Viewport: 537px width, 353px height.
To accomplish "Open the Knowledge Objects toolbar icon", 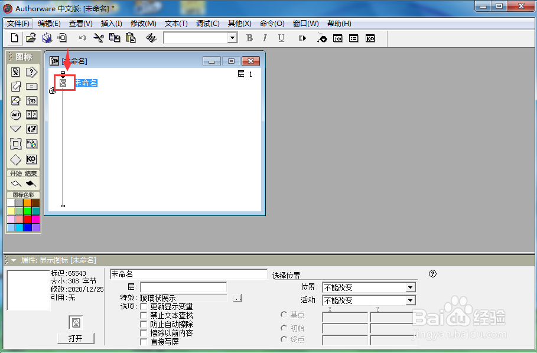I will click(370, 38).
